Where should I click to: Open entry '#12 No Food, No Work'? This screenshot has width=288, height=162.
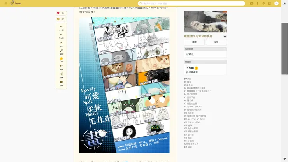point(194,119)
